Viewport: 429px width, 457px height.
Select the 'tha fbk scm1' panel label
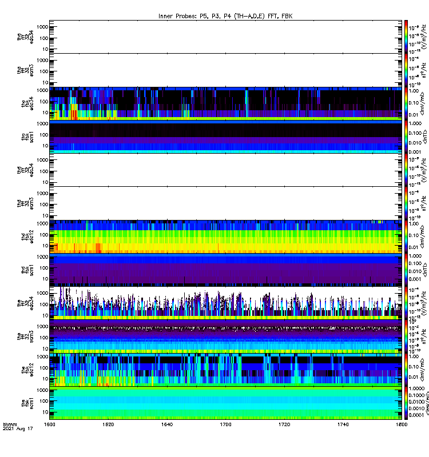pos(27,137)
